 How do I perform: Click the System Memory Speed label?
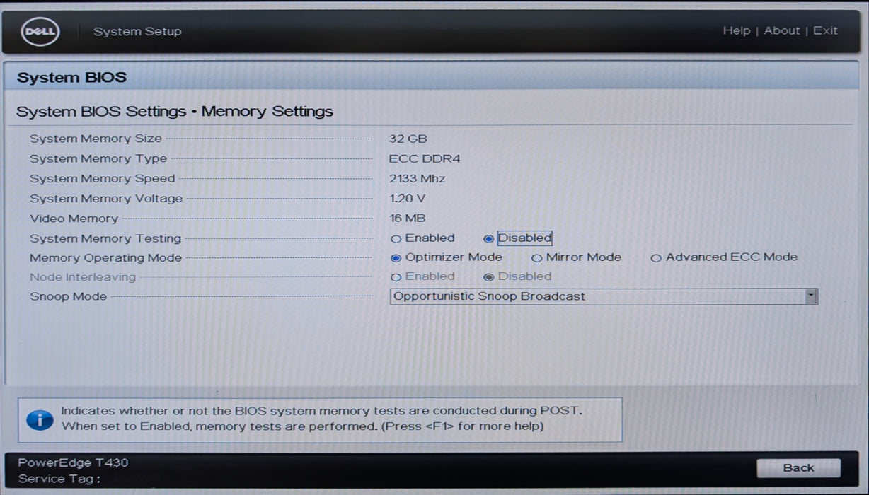103,179
